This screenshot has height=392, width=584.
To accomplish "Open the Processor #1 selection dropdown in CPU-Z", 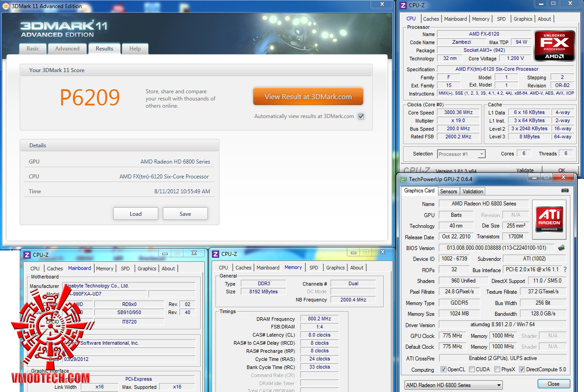I will [461, 154].
